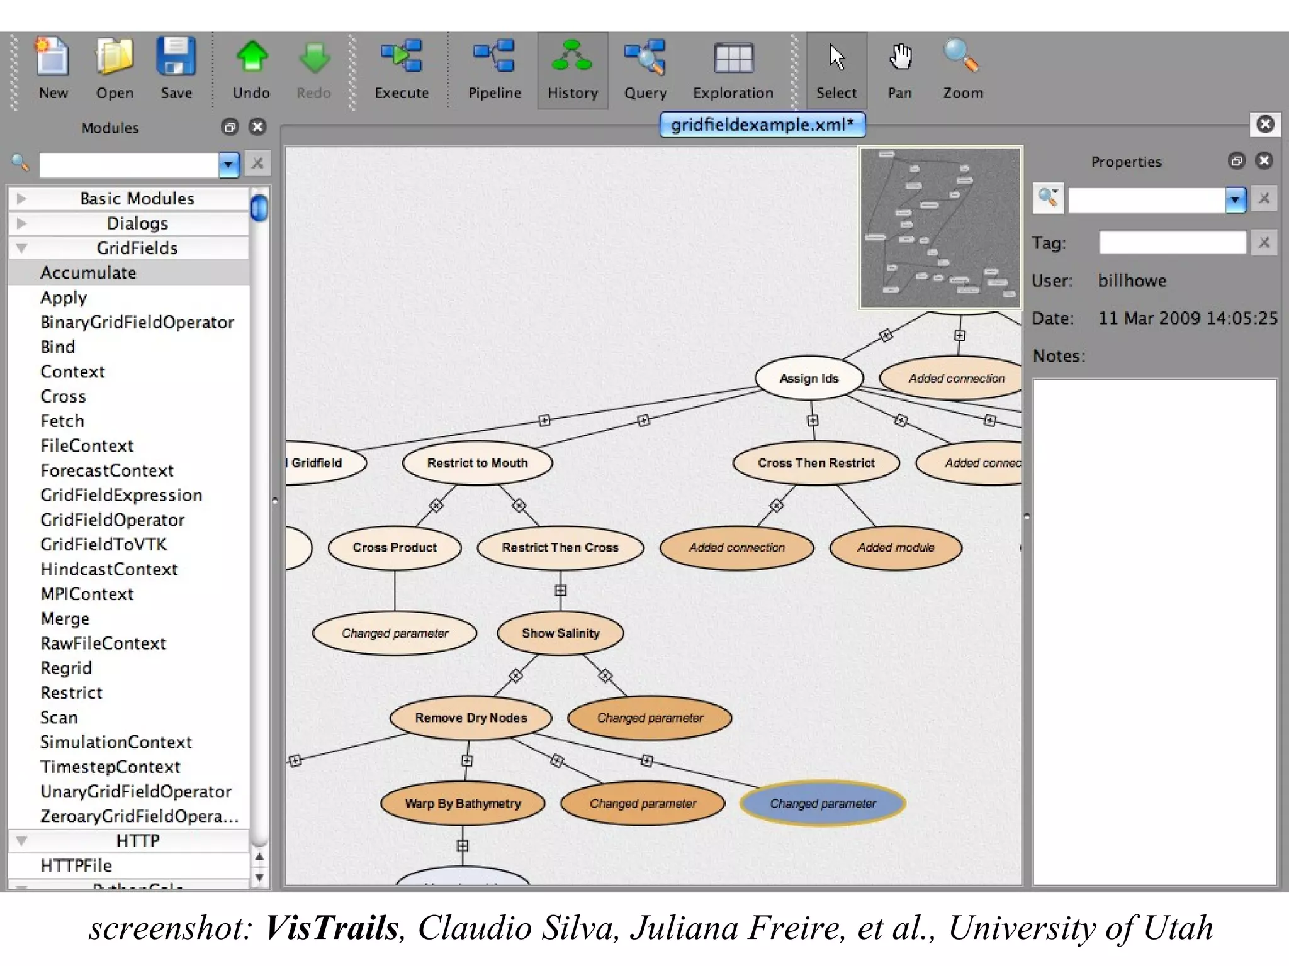Click the Tag input field

click(1172, 243)
